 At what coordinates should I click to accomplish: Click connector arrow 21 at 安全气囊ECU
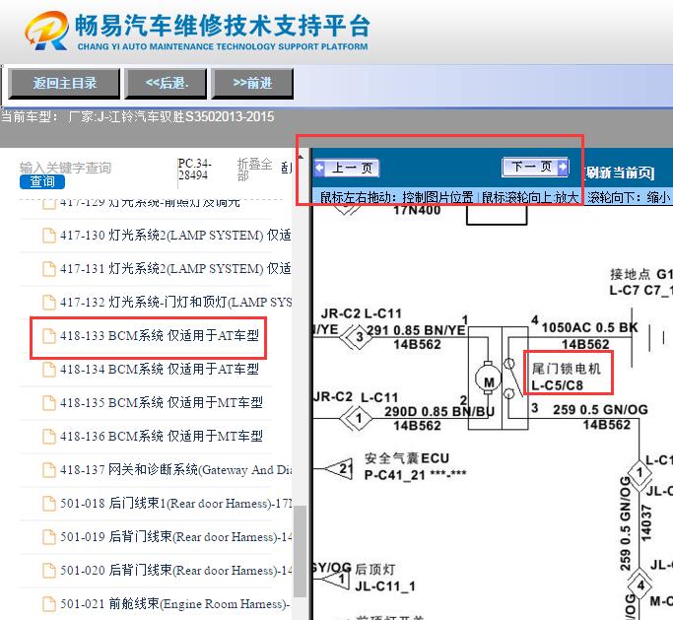[340, 468]
